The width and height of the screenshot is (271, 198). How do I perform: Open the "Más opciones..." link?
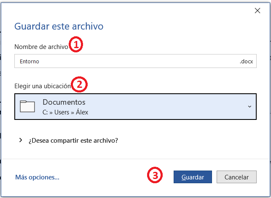pyautogui.click(x=37, y=177)
